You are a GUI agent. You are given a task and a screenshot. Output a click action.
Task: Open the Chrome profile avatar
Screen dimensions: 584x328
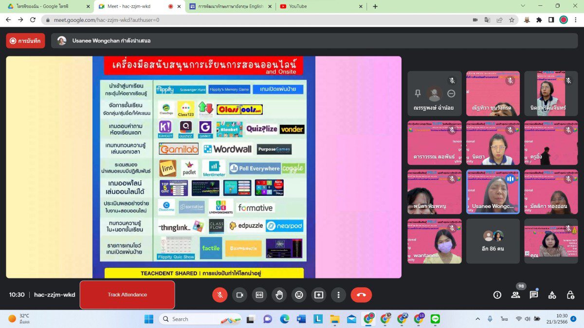tap(564, 20)
